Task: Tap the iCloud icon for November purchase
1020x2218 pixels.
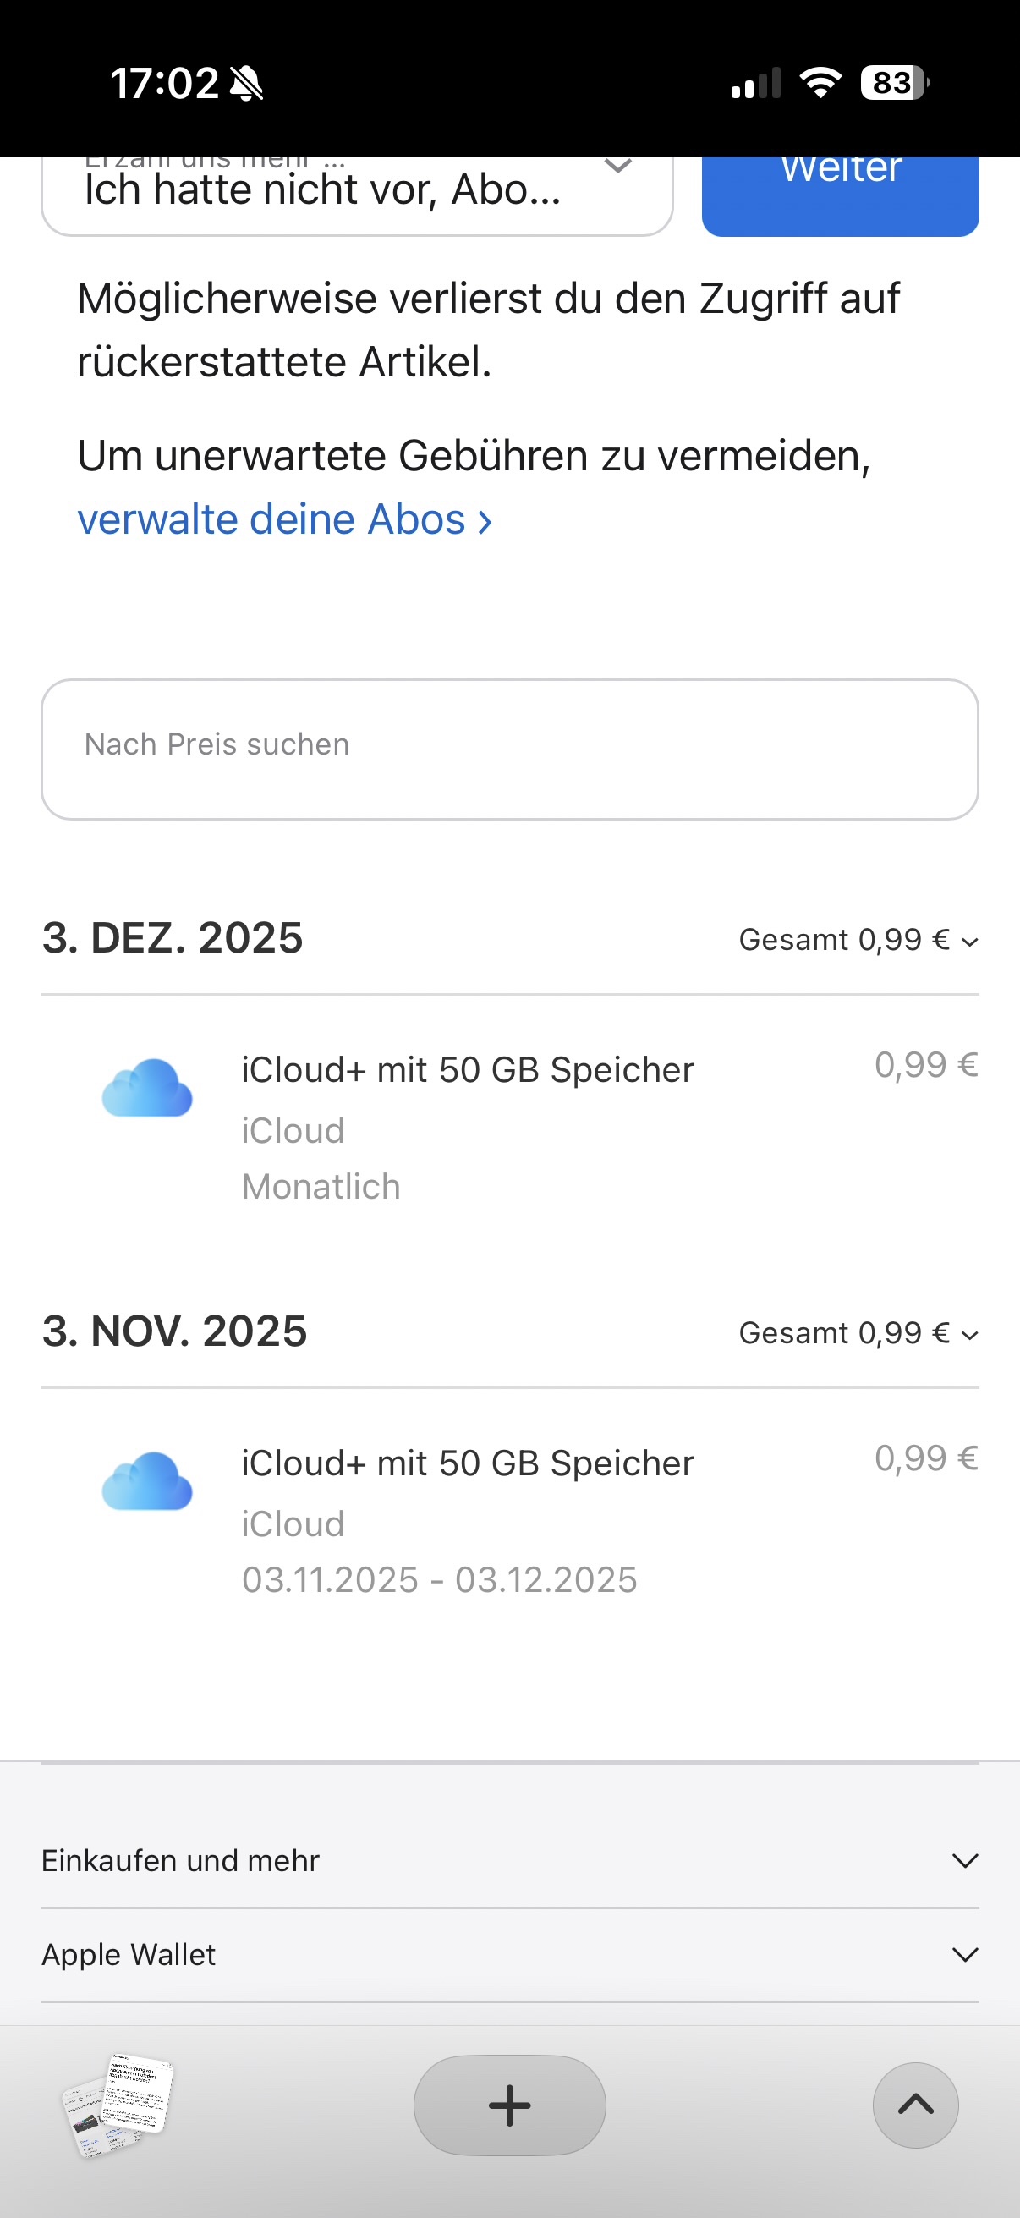Action: click(147, 1481)
